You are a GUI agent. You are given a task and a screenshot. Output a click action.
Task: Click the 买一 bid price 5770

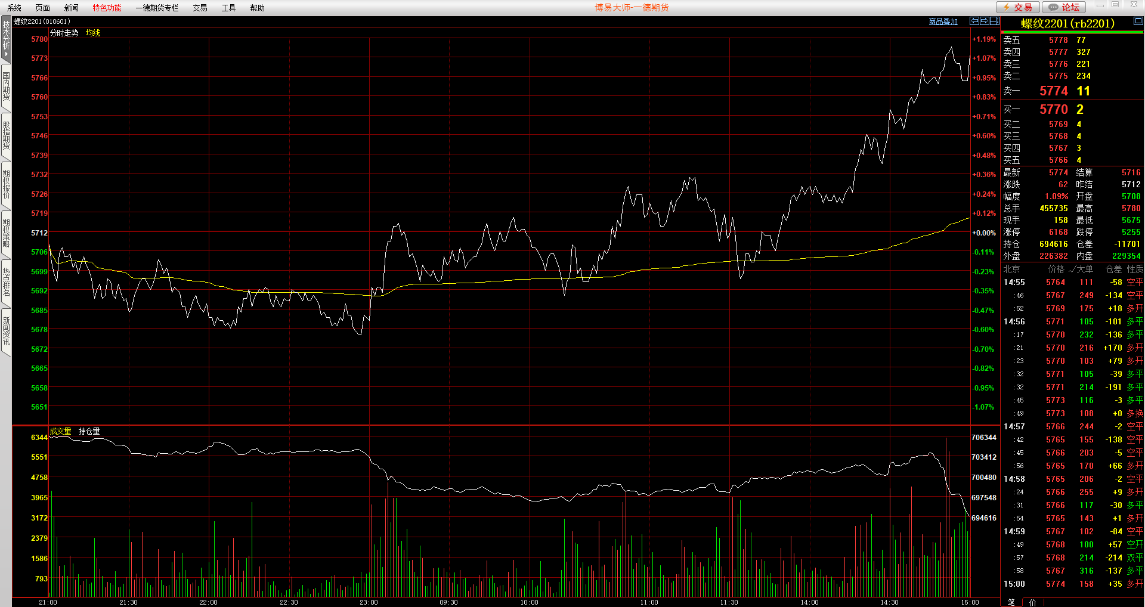pos(1054,109)
